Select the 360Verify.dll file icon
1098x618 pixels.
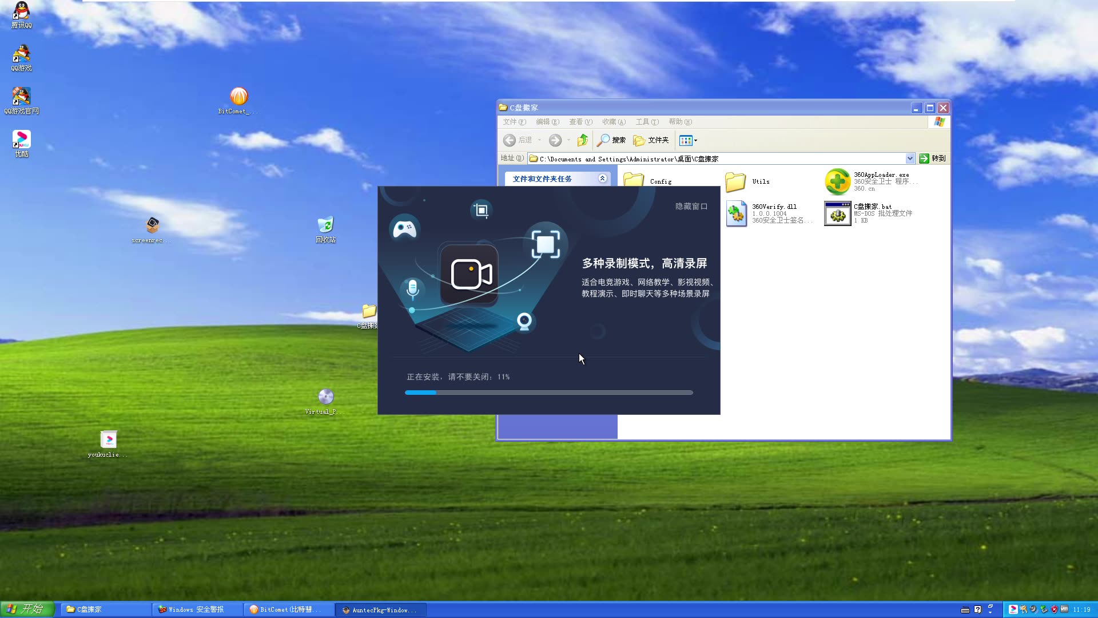737,213
